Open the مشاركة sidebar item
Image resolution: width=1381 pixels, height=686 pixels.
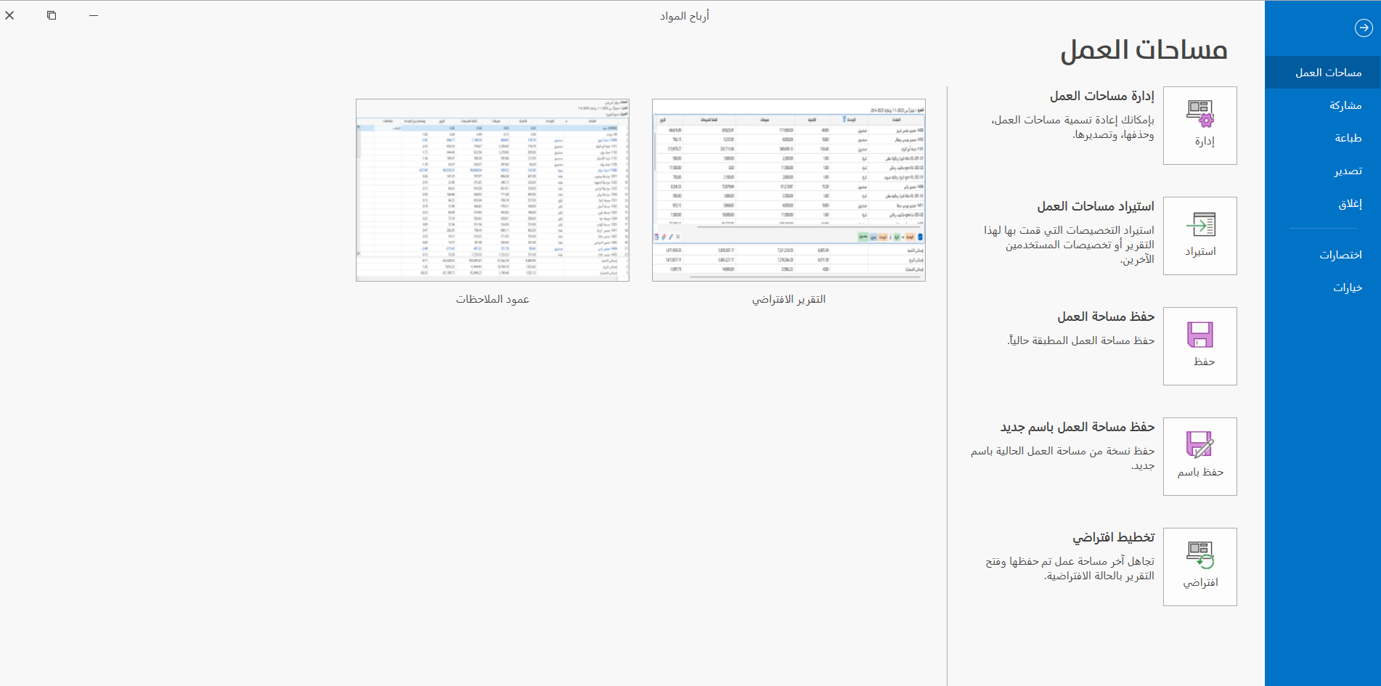point(1322,105)
